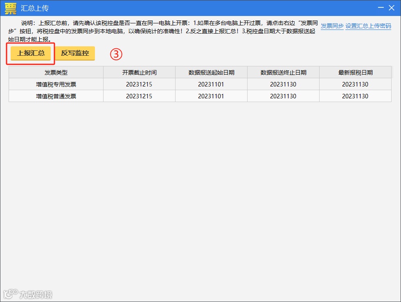Select the 开票截止时间 column header
This screenshot has width=401, height=302.
139,73
